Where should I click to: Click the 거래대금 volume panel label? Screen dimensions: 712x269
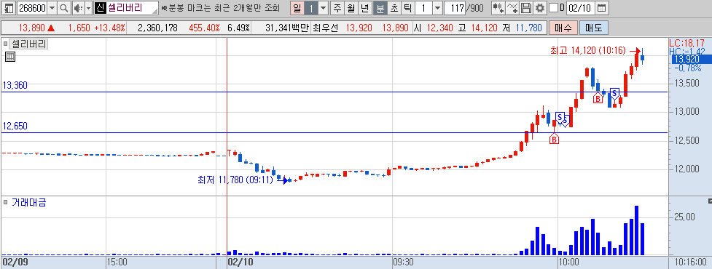tap(29, 202)
